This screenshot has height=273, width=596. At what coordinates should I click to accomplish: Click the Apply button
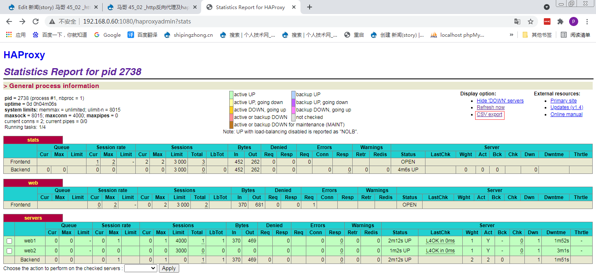click(169, 268)
